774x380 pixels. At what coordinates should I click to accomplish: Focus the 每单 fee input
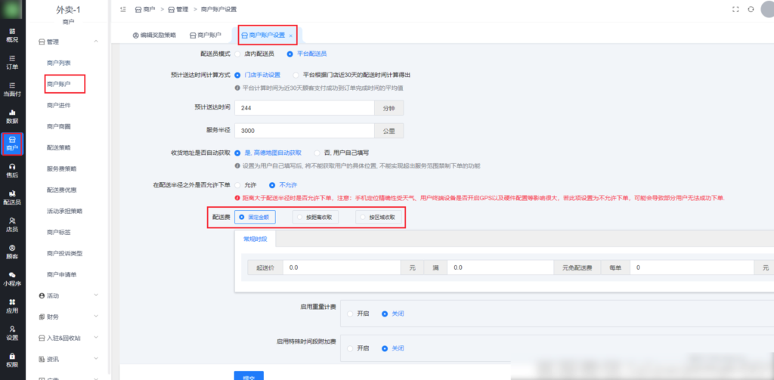pos(692,267)
